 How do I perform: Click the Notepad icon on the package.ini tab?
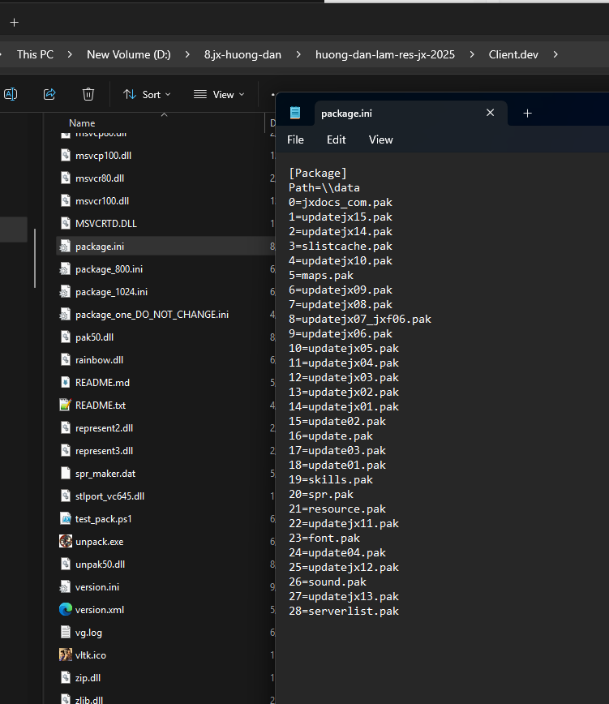pyautogui.click(x=295, y=113)
